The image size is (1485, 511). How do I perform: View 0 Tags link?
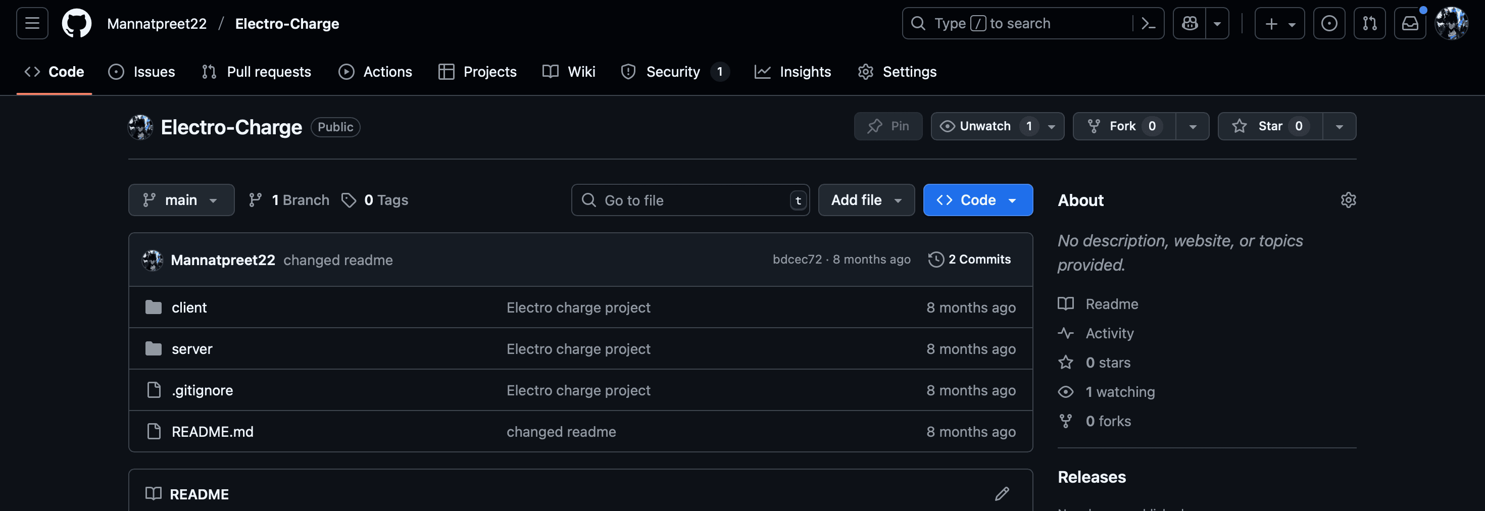(375, 200)
